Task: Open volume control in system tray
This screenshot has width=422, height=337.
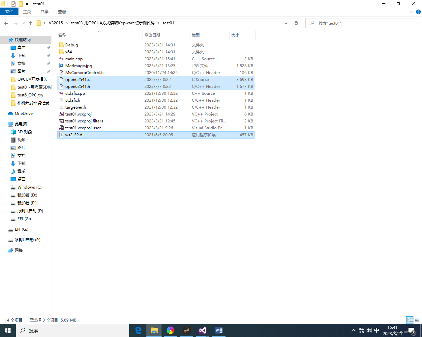Action: point(369,330)
